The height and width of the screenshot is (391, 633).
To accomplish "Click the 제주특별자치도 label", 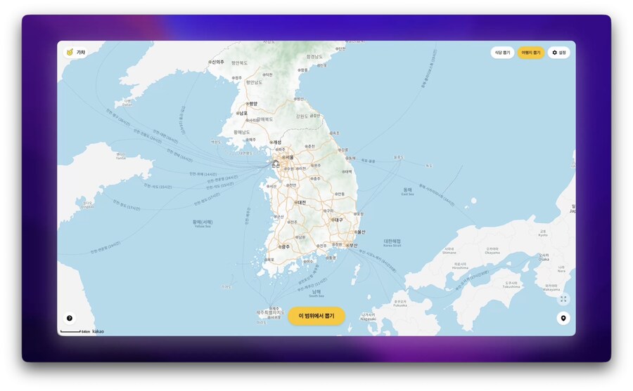I will point(270,313).
